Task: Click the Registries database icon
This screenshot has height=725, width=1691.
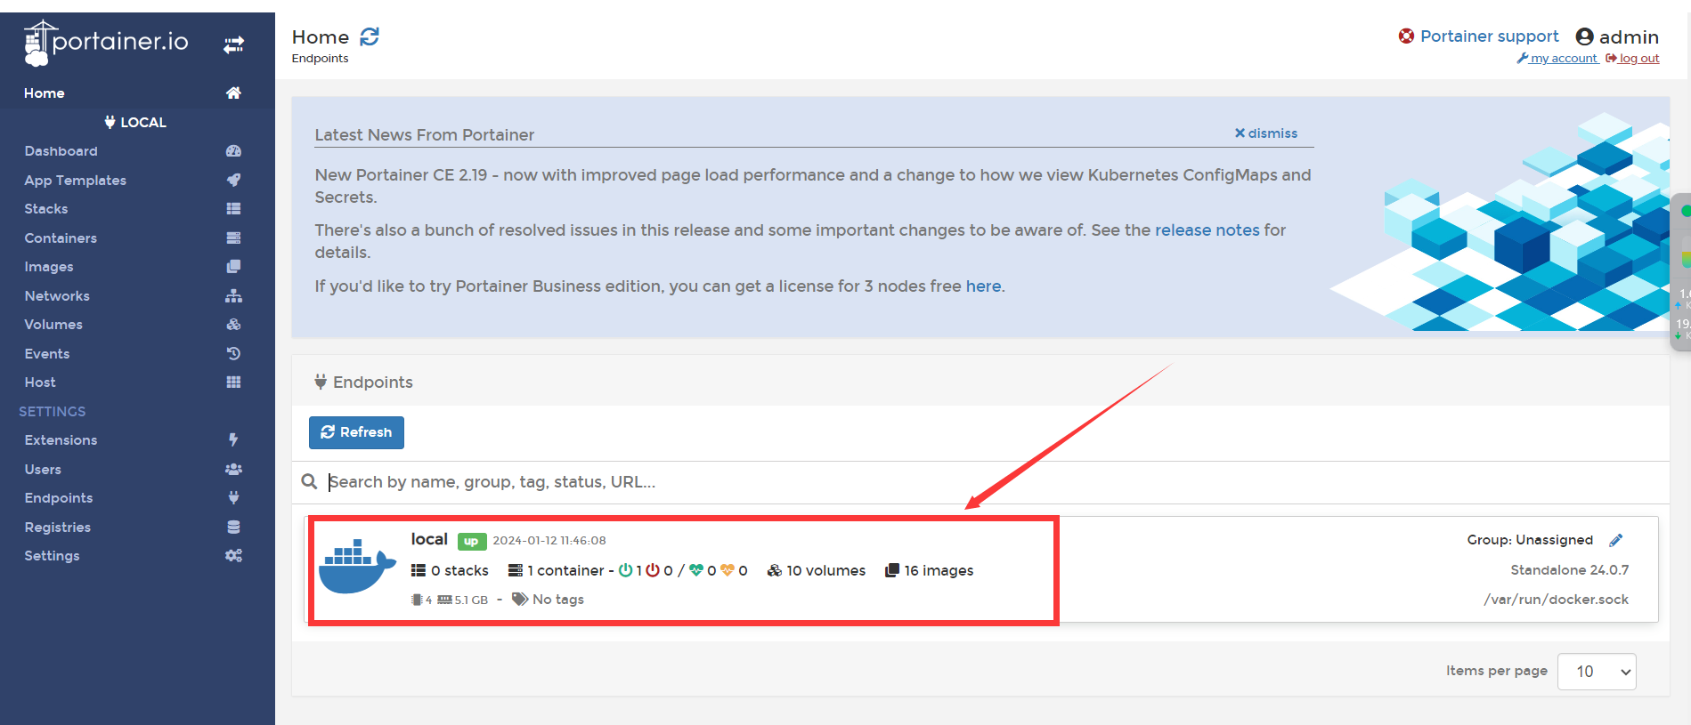Action: (233, 527)
